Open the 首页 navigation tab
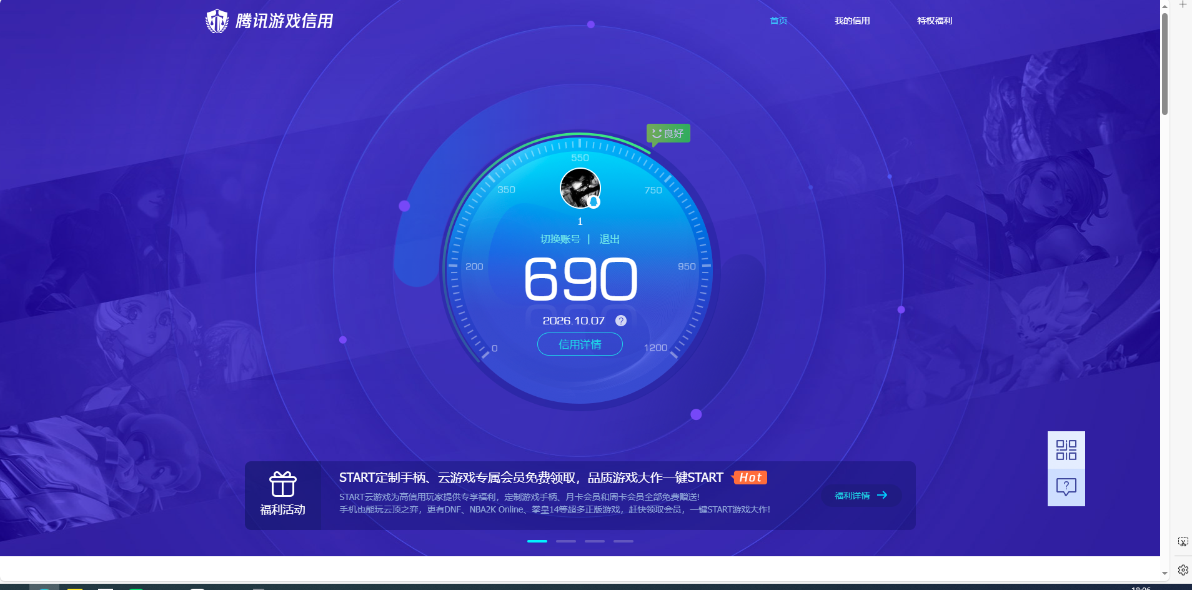Viewport: 1192px width, 590px height. pos(778,21)
